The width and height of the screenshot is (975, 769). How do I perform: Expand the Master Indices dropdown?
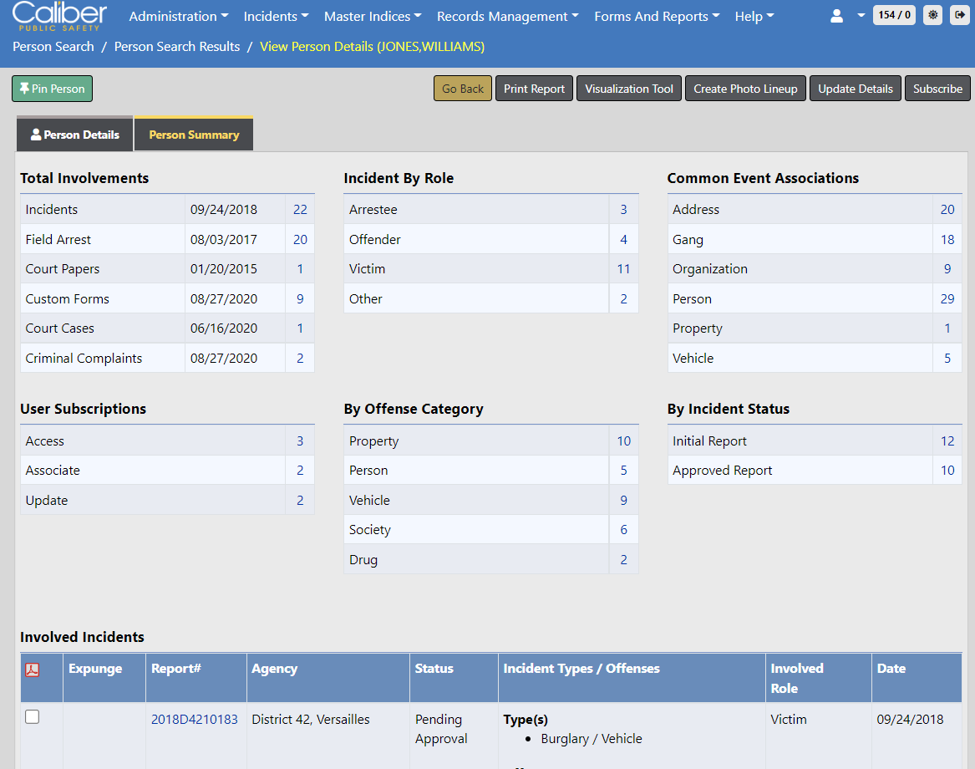click(x=373, y=17)
